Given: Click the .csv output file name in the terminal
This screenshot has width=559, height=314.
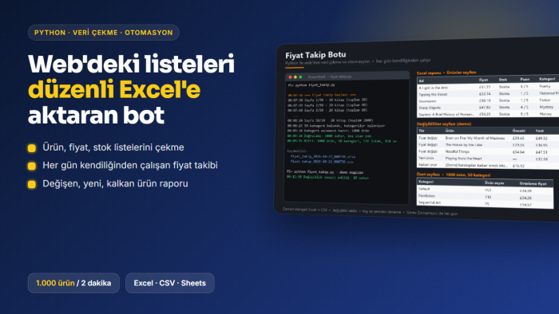Looking at the screenshot, I should point(322,162).
